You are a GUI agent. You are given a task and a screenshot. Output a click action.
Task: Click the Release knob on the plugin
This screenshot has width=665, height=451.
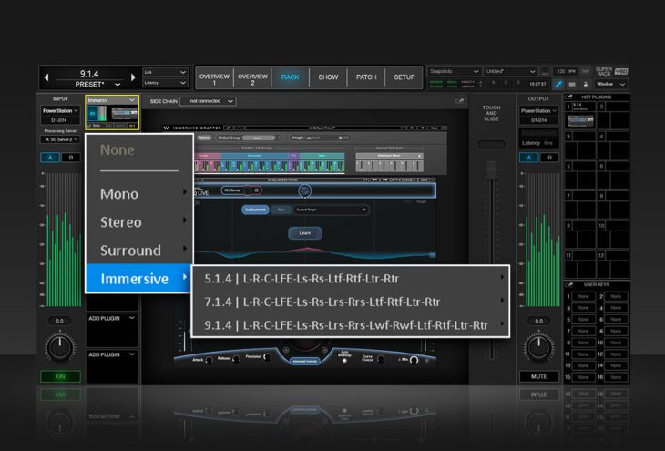(236, 359)
